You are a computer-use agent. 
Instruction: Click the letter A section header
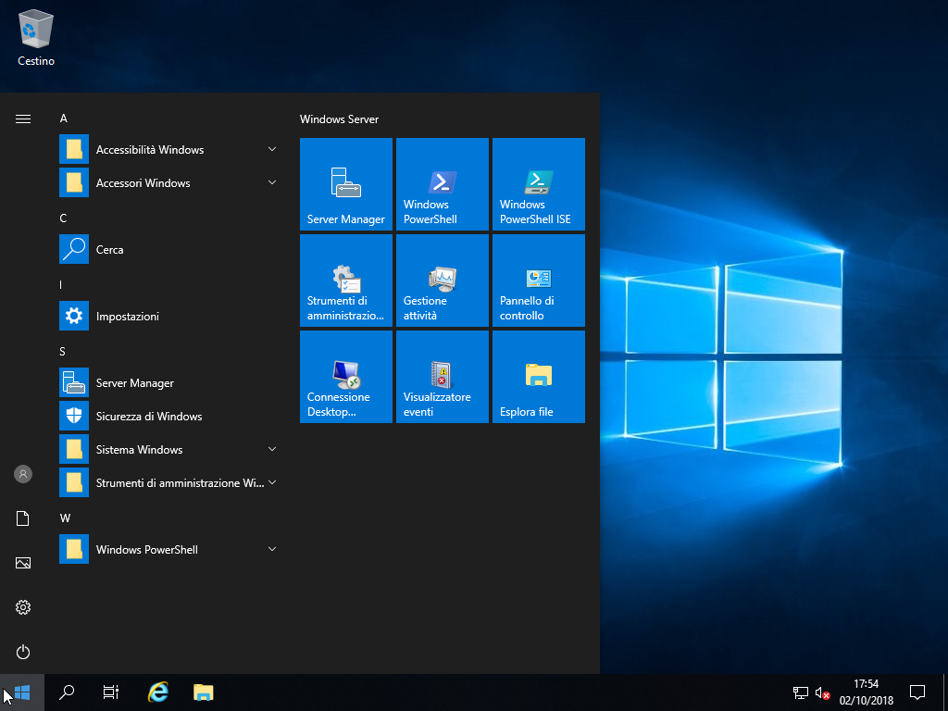pyautogui.click(x=64, y=118)
